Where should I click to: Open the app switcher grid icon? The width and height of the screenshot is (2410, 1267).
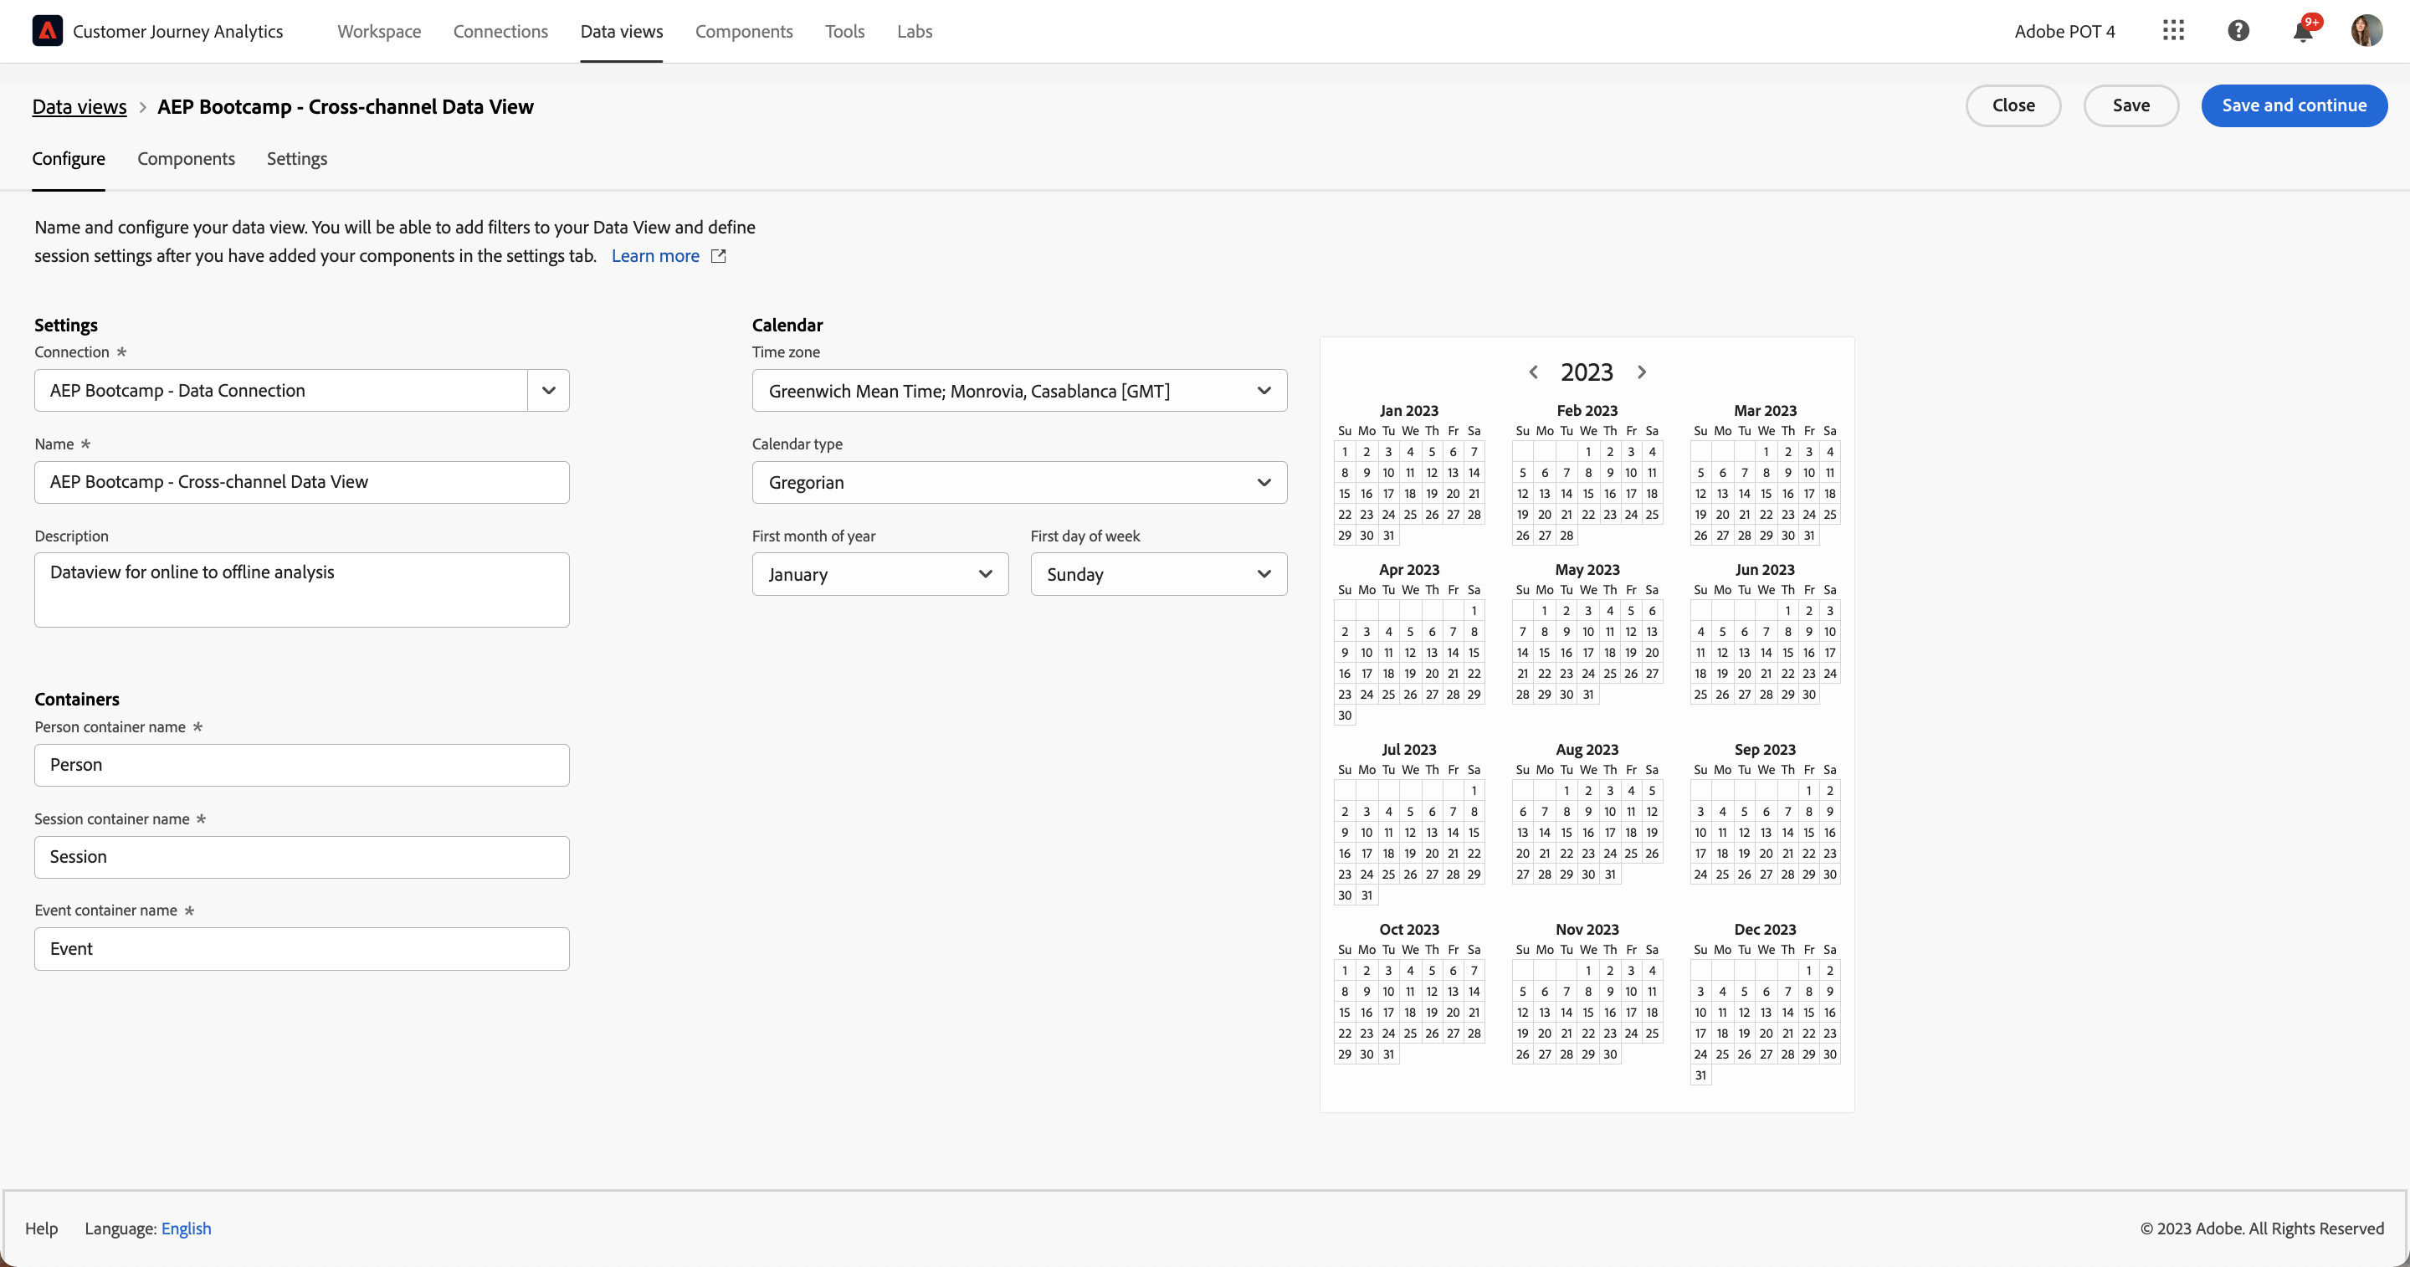(x=2173, y=31)
